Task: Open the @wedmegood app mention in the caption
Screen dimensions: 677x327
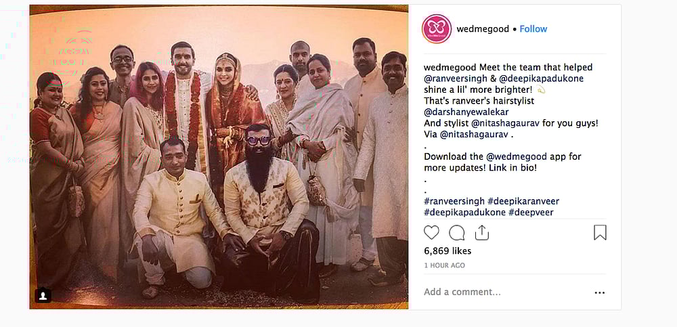Action: (x=513, y=156)
